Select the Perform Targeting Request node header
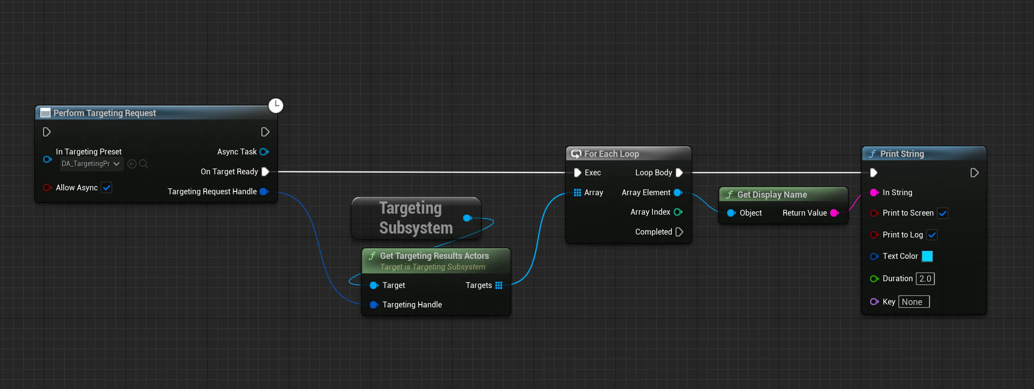The height and width of the screenshot is (389, 1034). (x=156, y=113)
